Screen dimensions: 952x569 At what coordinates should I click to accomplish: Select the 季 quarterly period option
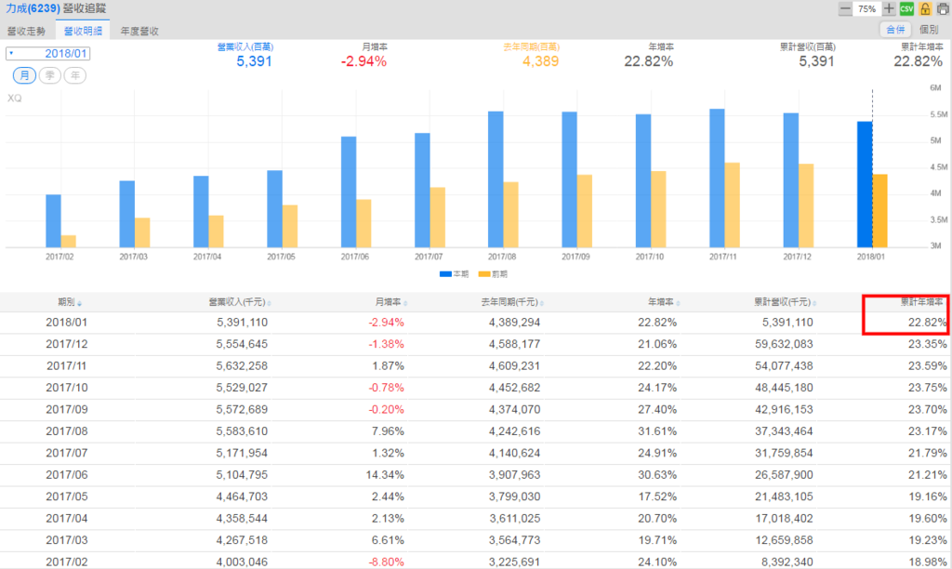point(50,75)
